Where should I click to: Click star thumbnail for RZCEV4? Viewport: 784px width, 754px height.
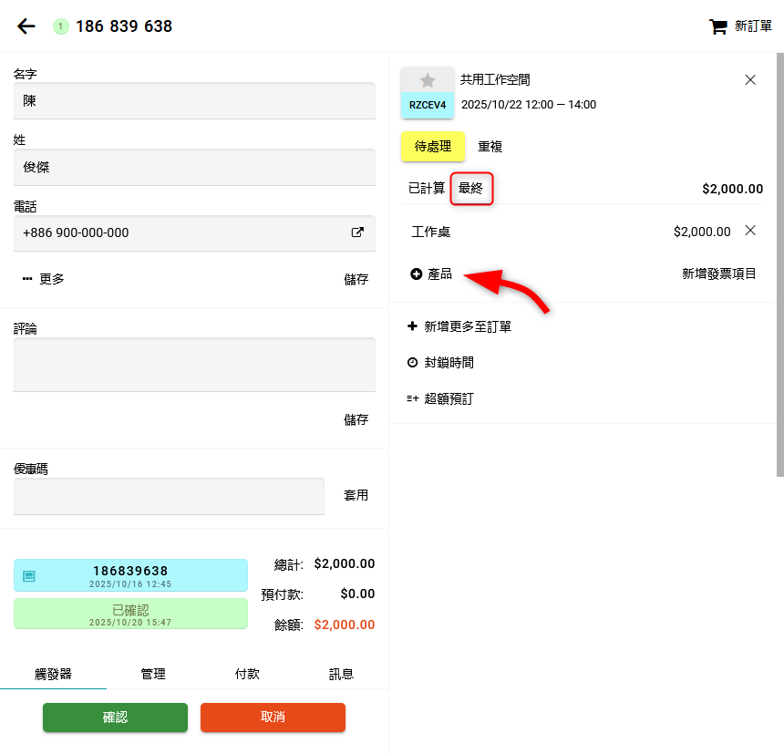428,80
